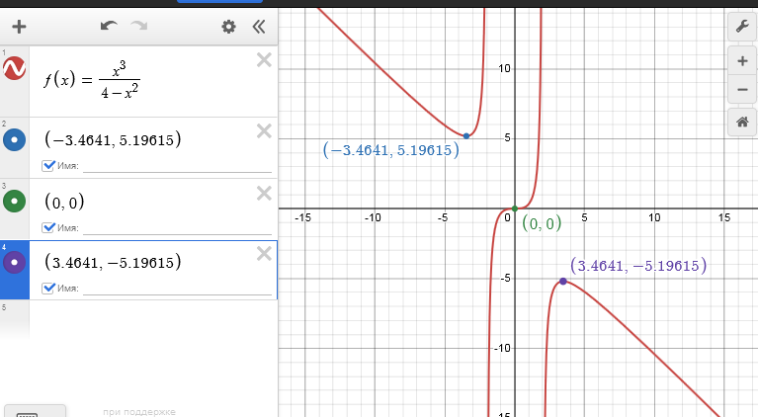Collapse the expression list panel
Image resolution: width=758 pixels, height=417 pixels.
click(258, 27)
